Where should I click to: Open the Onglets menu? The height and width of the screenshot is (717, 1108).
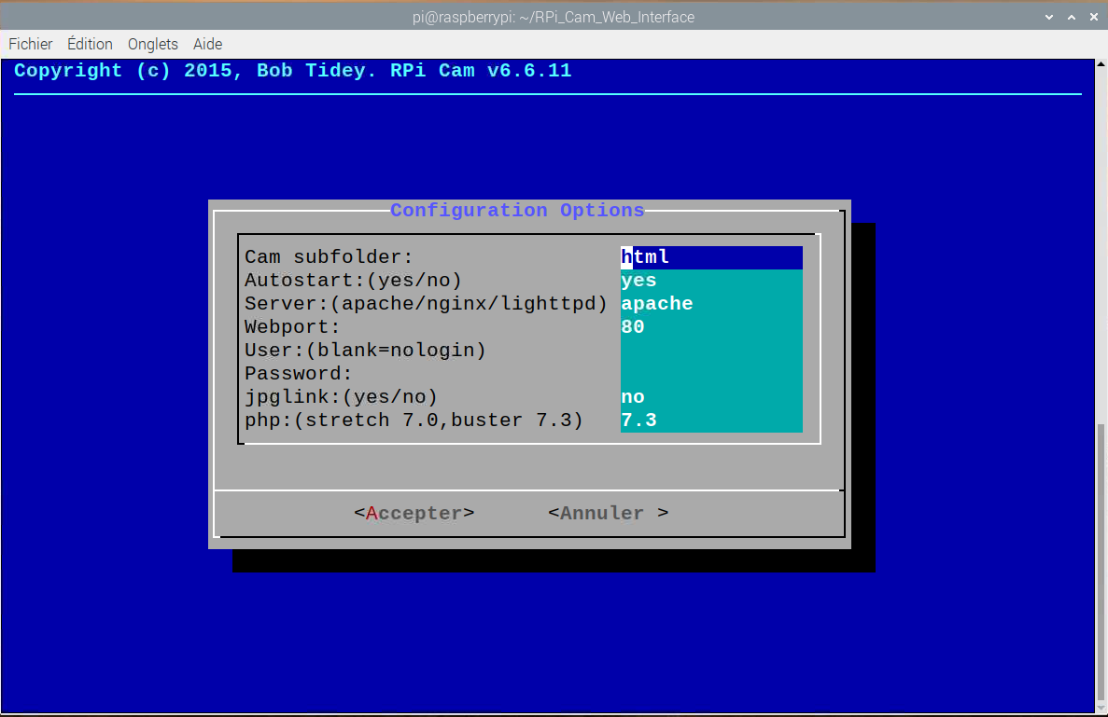(x=153, y=44)
